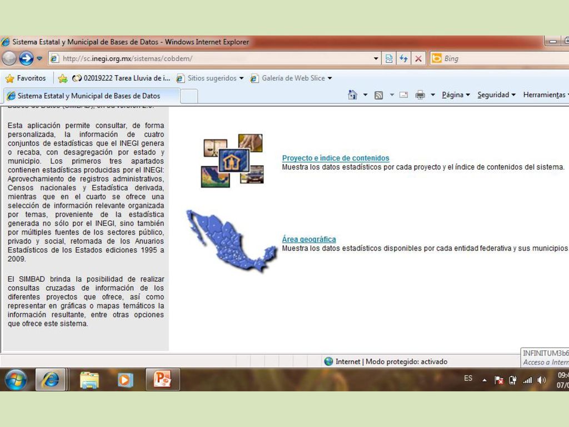569x427 pixels.
Task: Expand the Home button dropdown arrow
Action: point(366,95)
